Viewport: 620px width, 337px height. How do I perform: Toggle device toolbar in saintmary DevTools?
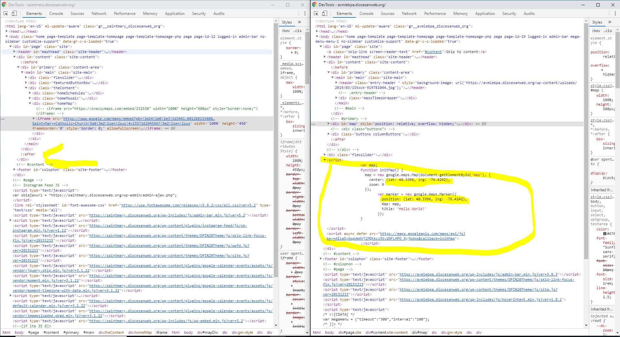point(14,14)
